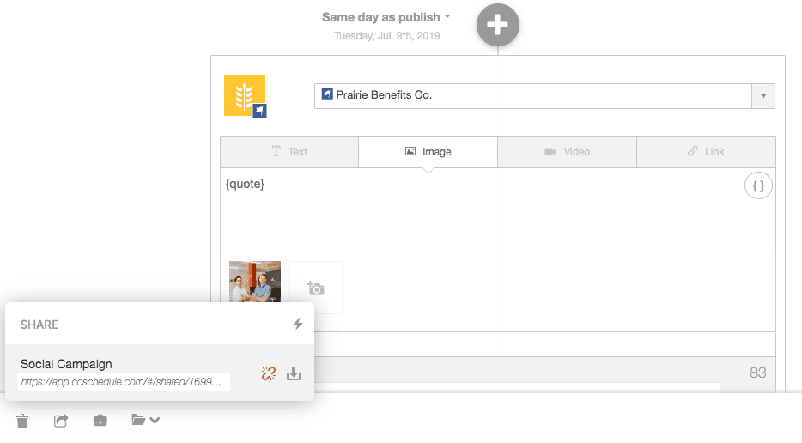802x443 pixels.
Task: Click the shared campaign URL field
Action: pyautogui.click(x=124, y=382)
